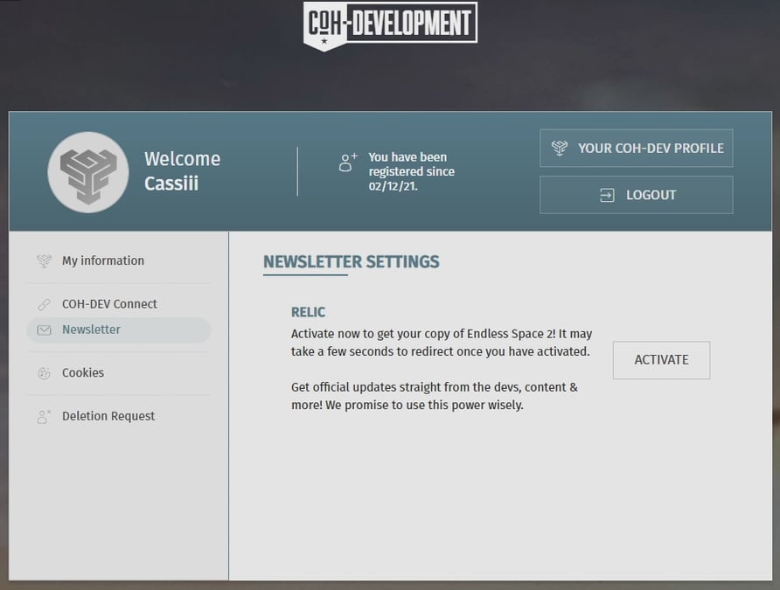Open Your COH-DEV Profile button

[x=637, y=148]
